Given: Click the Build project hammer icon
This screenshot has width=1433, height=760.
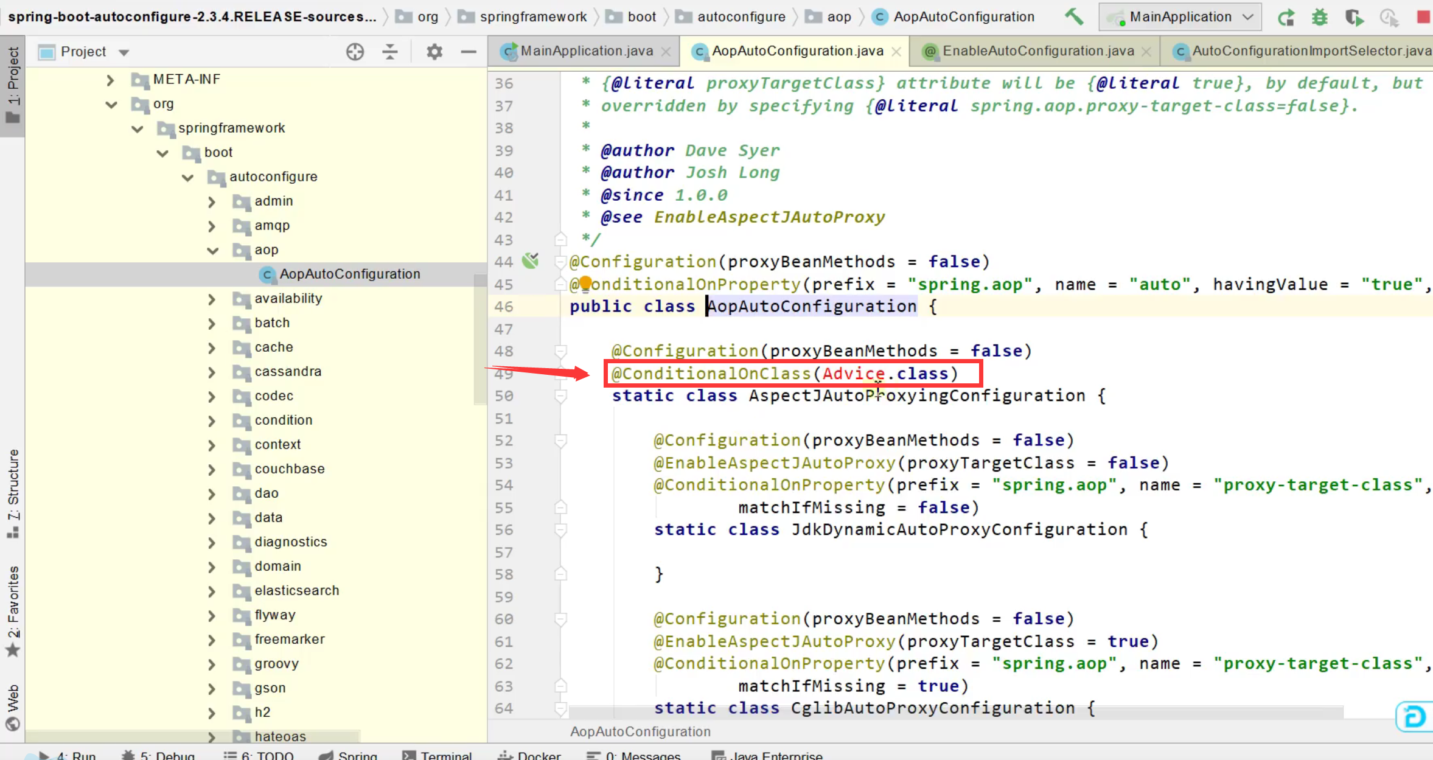Looking at the screenshot, I should tap(1074, 16).
